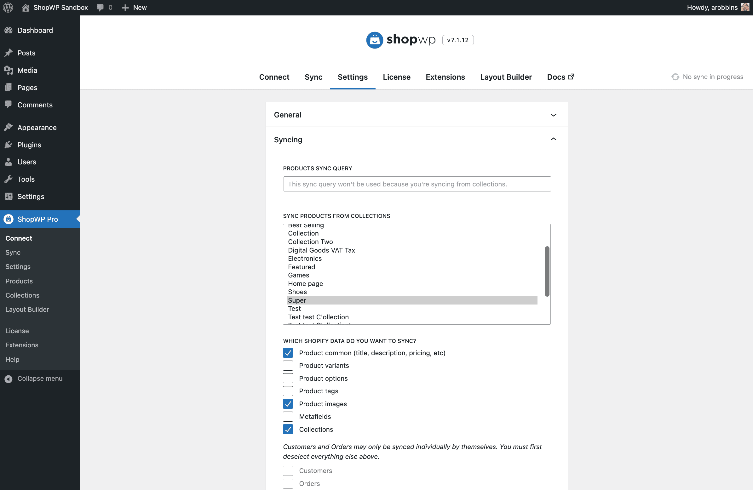Screen dimensions: 753x490
Task: Click the collections list scrollbar thumb
Action: pyautogui.click(x=547, y=271)
